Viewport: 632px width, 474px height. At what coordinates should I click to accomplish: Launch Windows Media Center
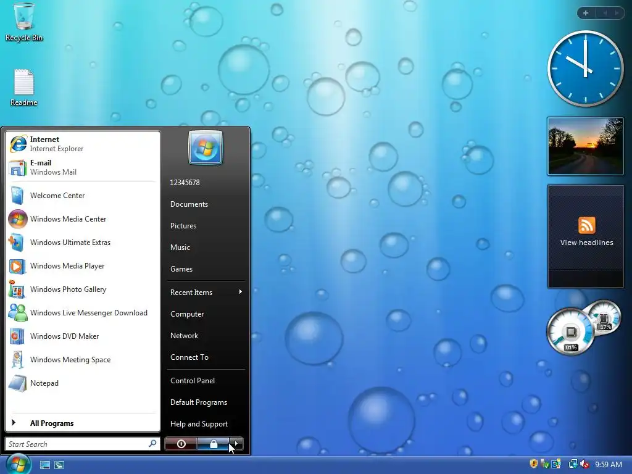pyautogui.click(x=83, y=219)
